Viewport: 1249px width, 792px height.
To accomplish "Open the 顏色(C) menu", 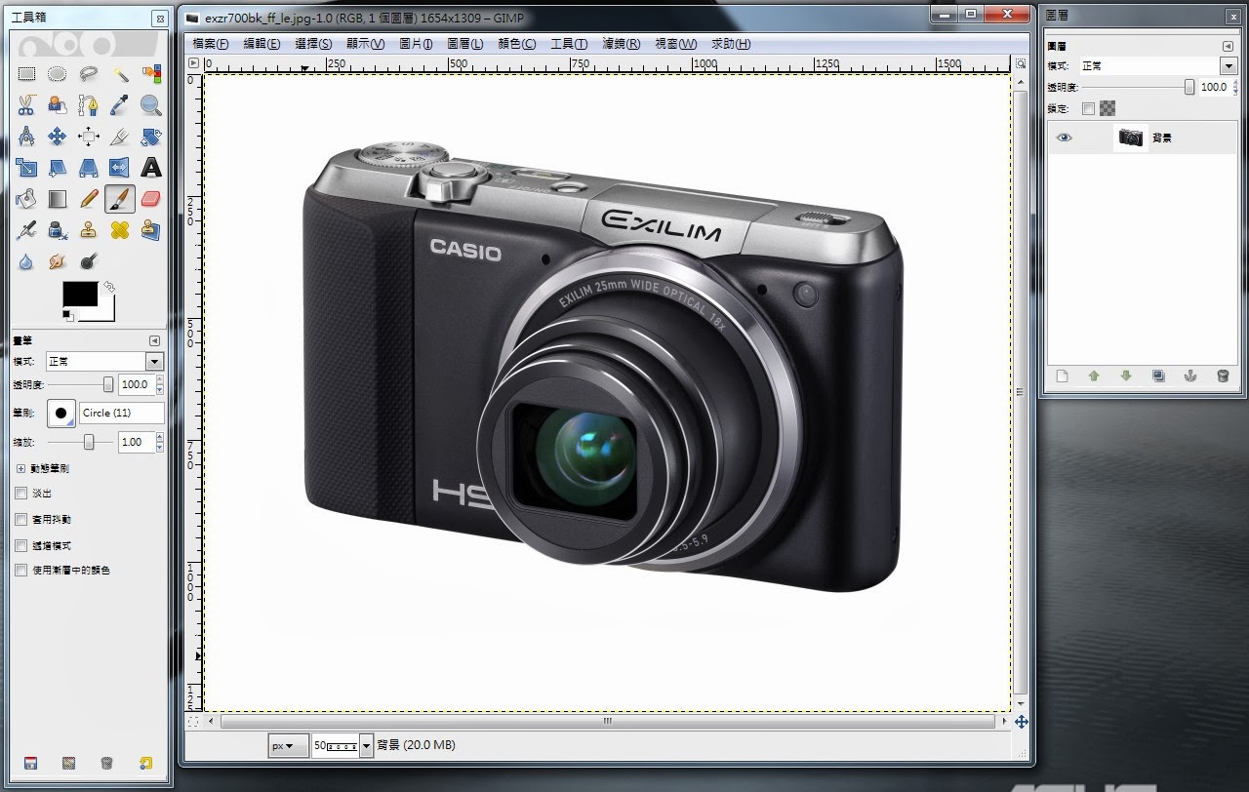I will point(517,44).
